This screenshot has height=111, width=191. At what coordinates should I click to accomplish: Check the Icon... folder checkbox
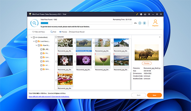click(41, 57)
